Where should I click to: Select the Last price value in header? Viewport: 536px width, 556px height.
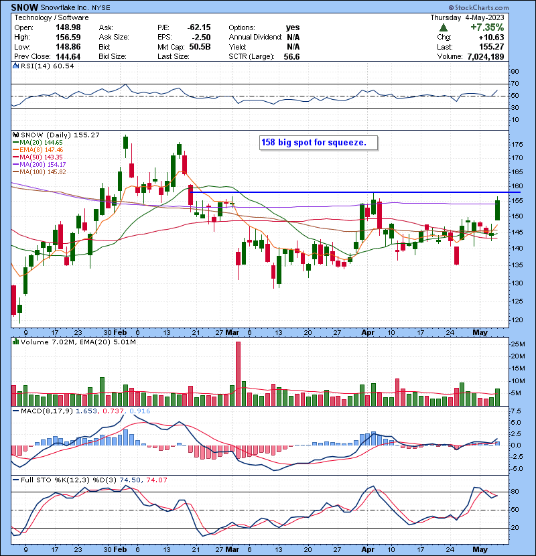491,47
